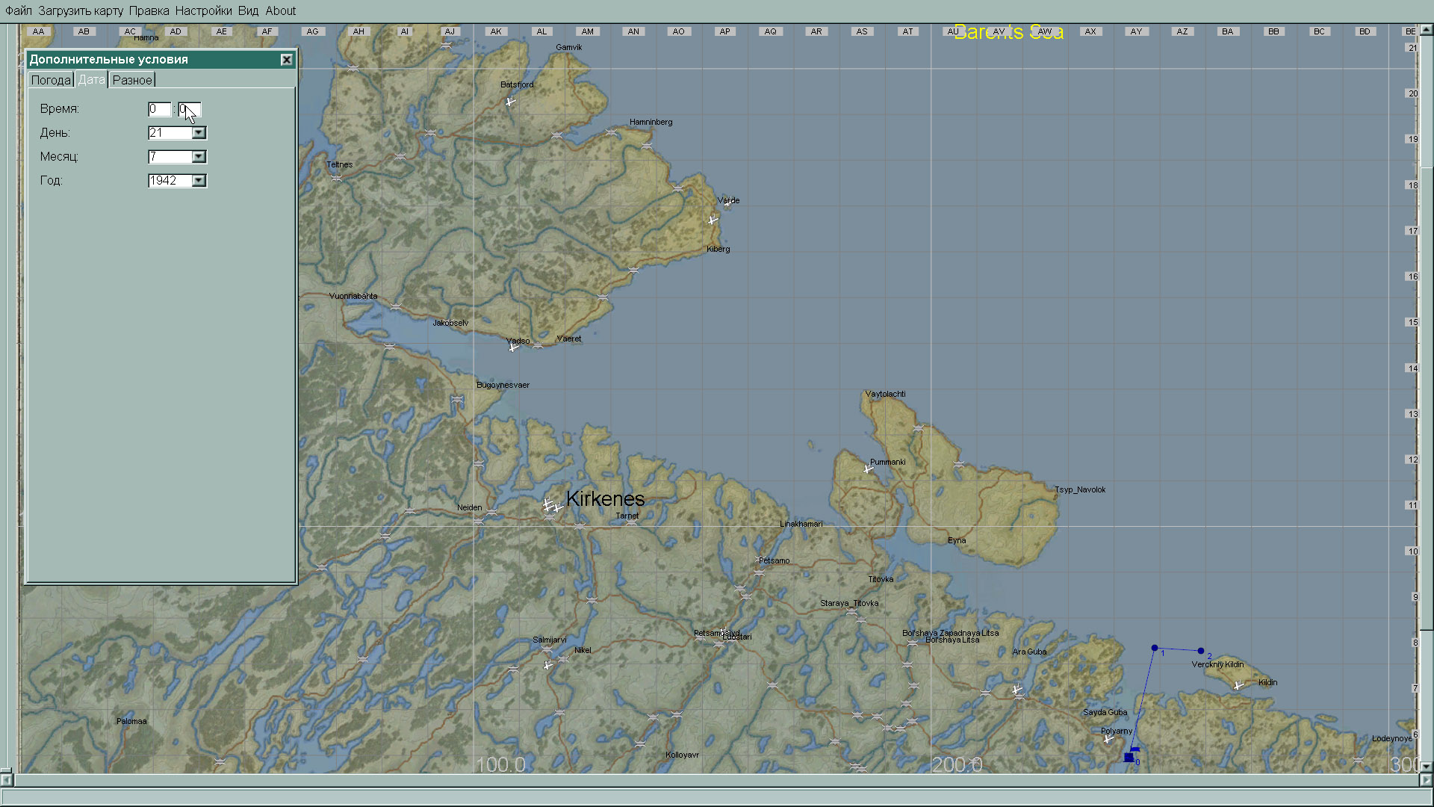This screenshot has height=807, width=1434.
Task: Select the Varde airfield icon
Action: pos(713,220)
